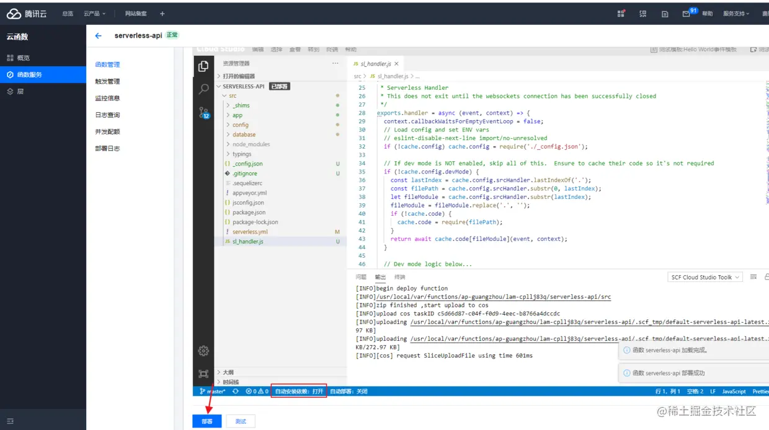This screenshot has width=769, height=430.
Task: Click the 总览 link in top bar
Action: click(68, 14)
